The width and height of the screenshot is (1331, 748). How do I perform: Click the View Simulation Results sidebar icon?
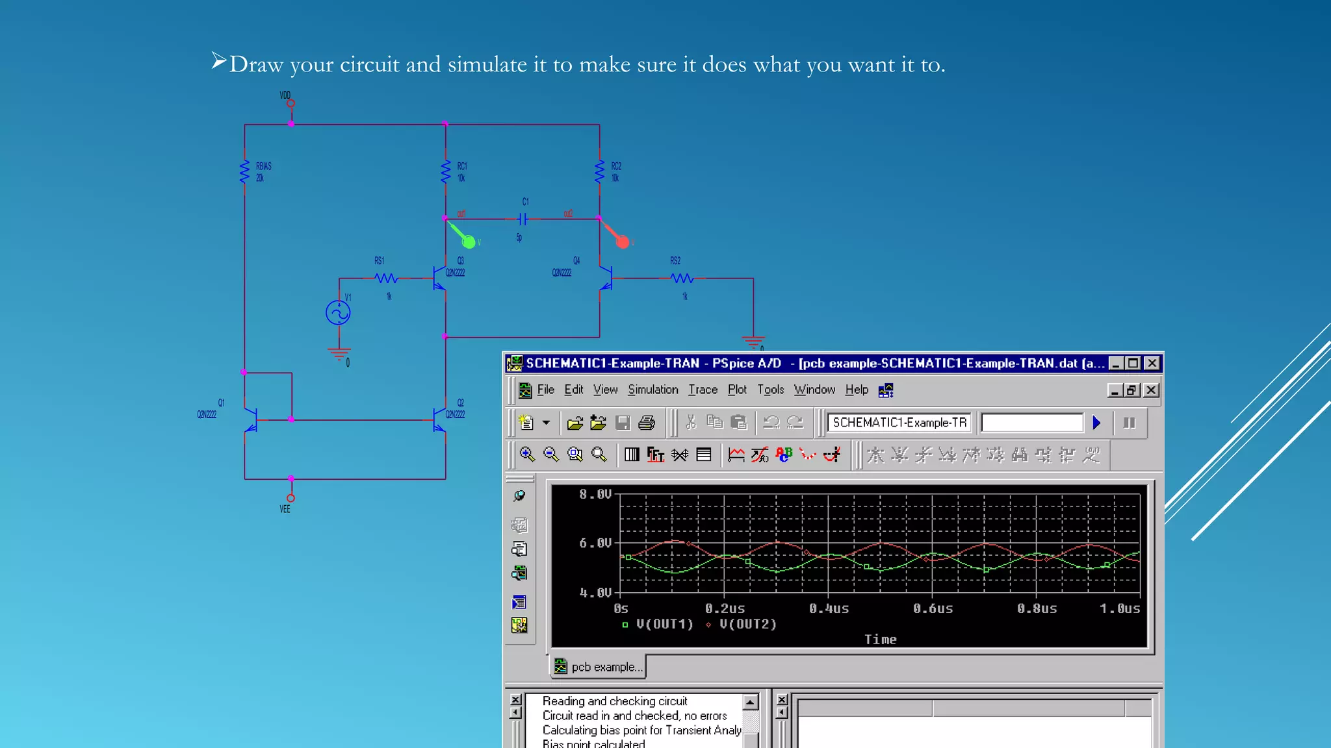click(519, 573)
